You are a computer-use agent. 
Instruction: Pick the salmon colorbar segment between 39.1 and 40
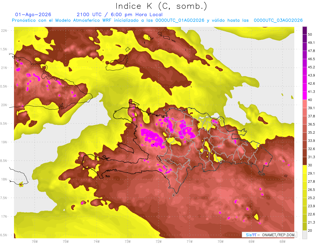[x=305, y=104]
